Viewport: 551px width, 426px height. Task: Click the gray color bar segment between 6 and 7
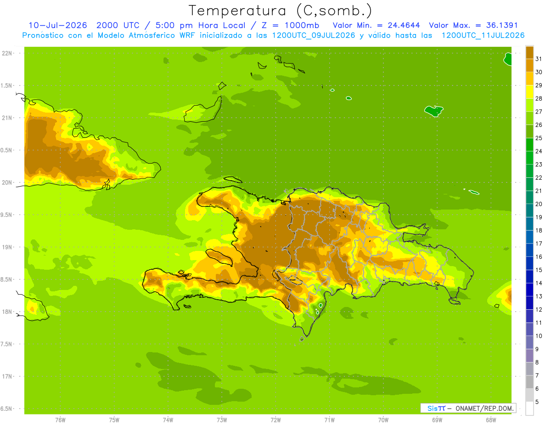(x=529, y=382)
